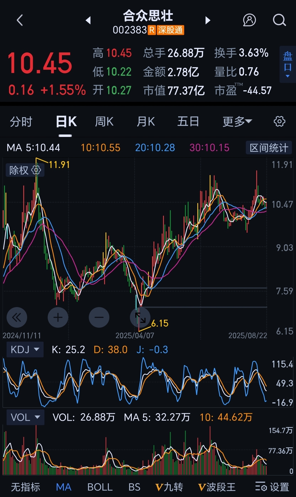Image resolution: width=296 pixels, height=497 pixels.
Task: Expand chart to fullscreen arrows icon
Action: coord(140,318)
